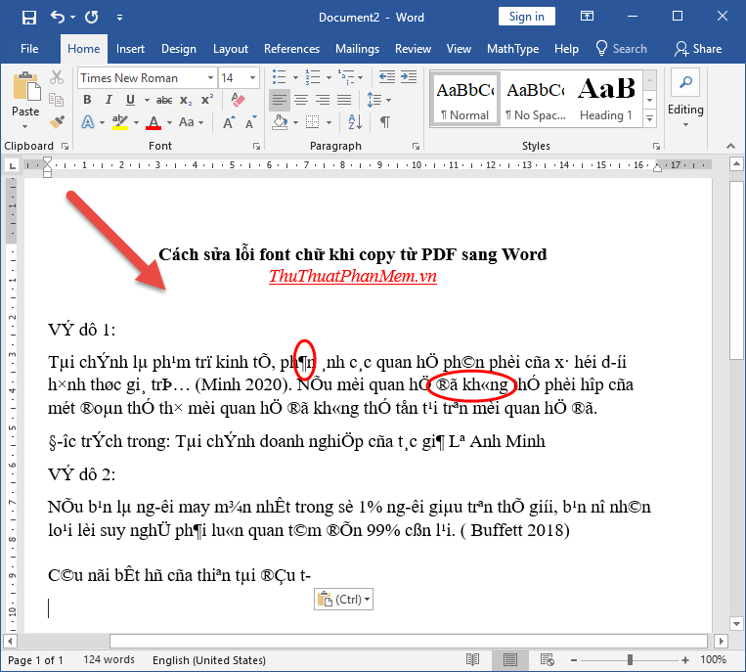This screenshot has width=746, height=672.
Task: Apply red font color
Action: 154,122
